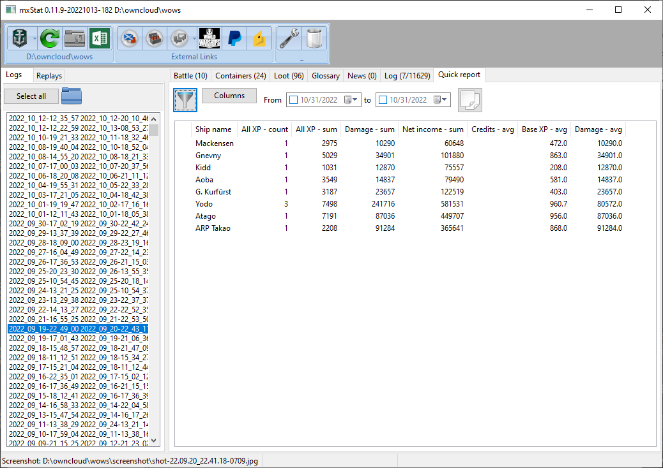Click the Select all button
Viewport: 663px width, 468px height.
pyautogui.click(x=31, y=96)
